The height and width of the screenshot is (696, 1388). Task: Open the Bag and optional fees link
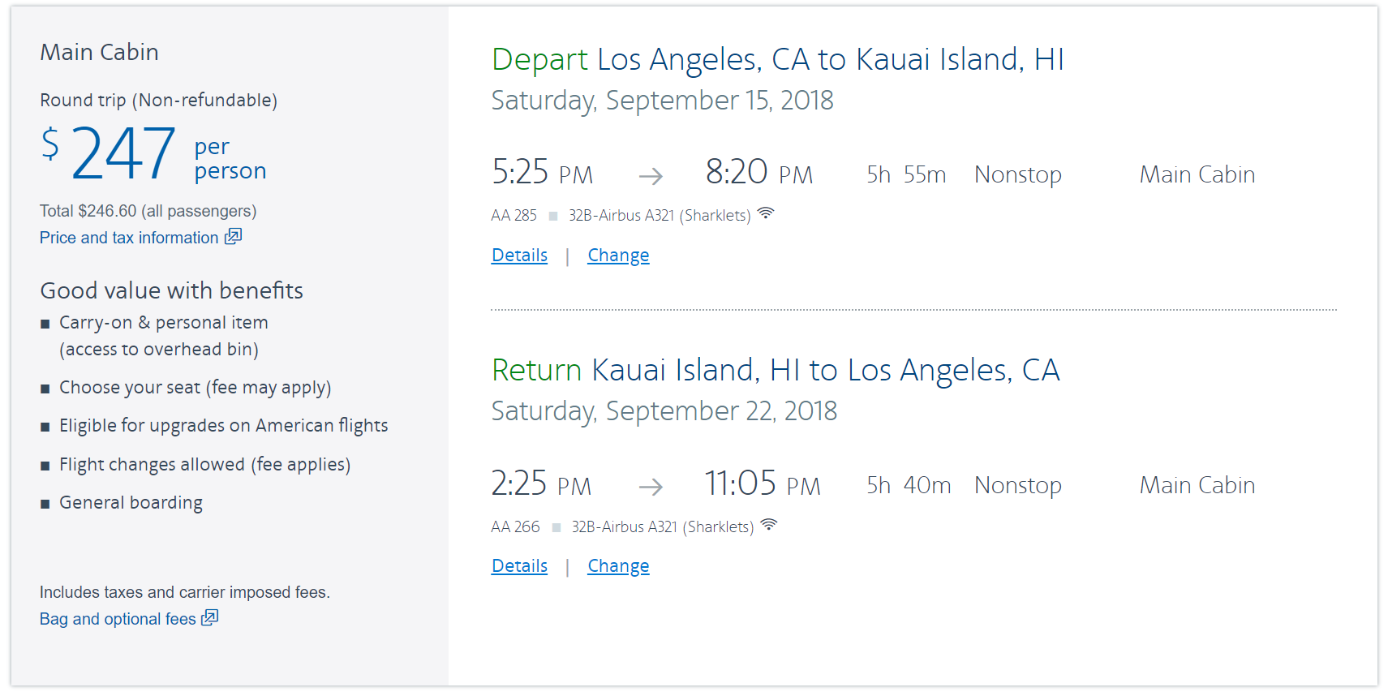pos(118,619)
